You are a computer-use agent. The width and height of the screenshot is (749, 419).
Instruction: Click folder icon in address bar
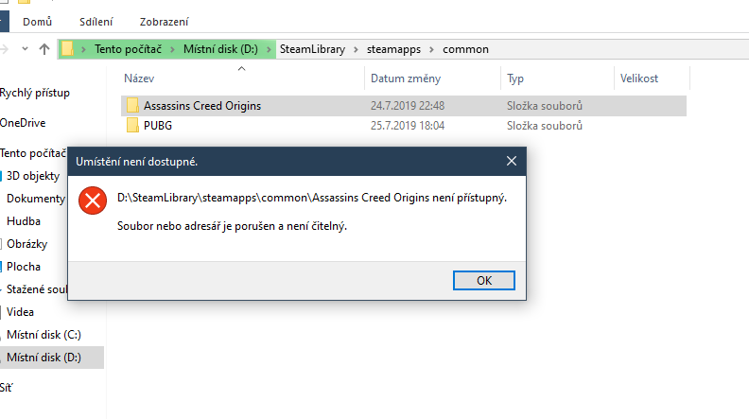click(x=67, y=49)
